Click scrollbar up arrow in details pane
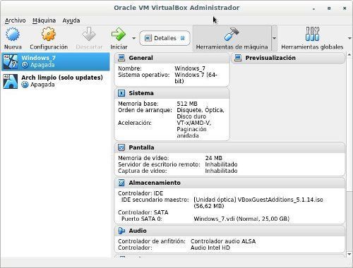This screenshot has width=353, height=268. (x=349, y=55)
